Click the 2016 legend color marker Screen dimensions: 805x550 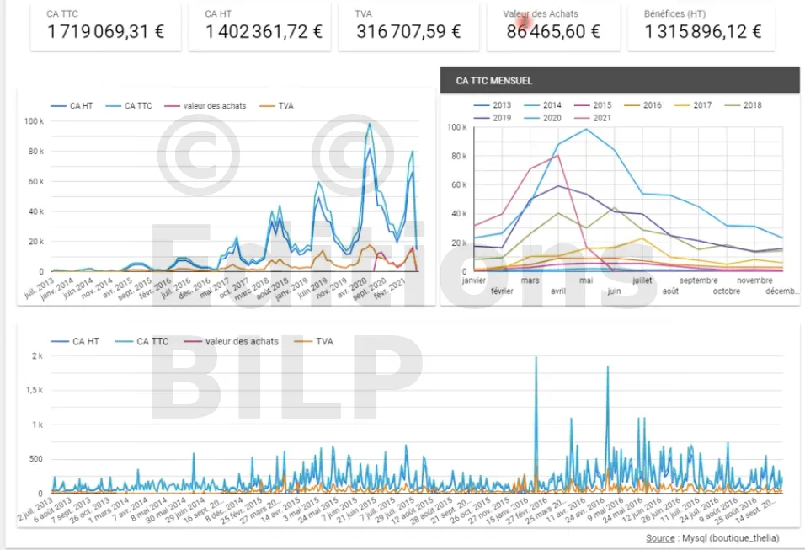pos(632,105)
